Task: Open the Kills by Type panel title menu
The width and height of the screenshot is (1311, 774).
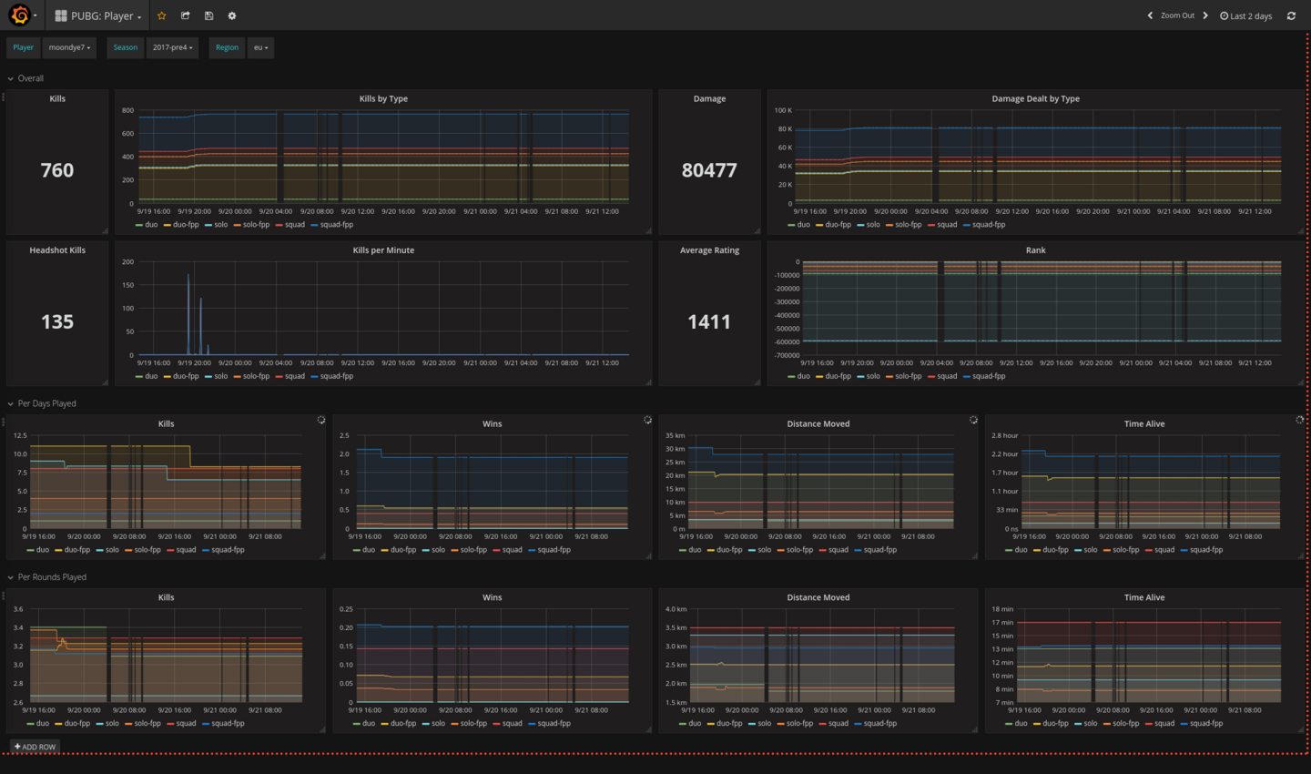Action: (x=383, y=98)
